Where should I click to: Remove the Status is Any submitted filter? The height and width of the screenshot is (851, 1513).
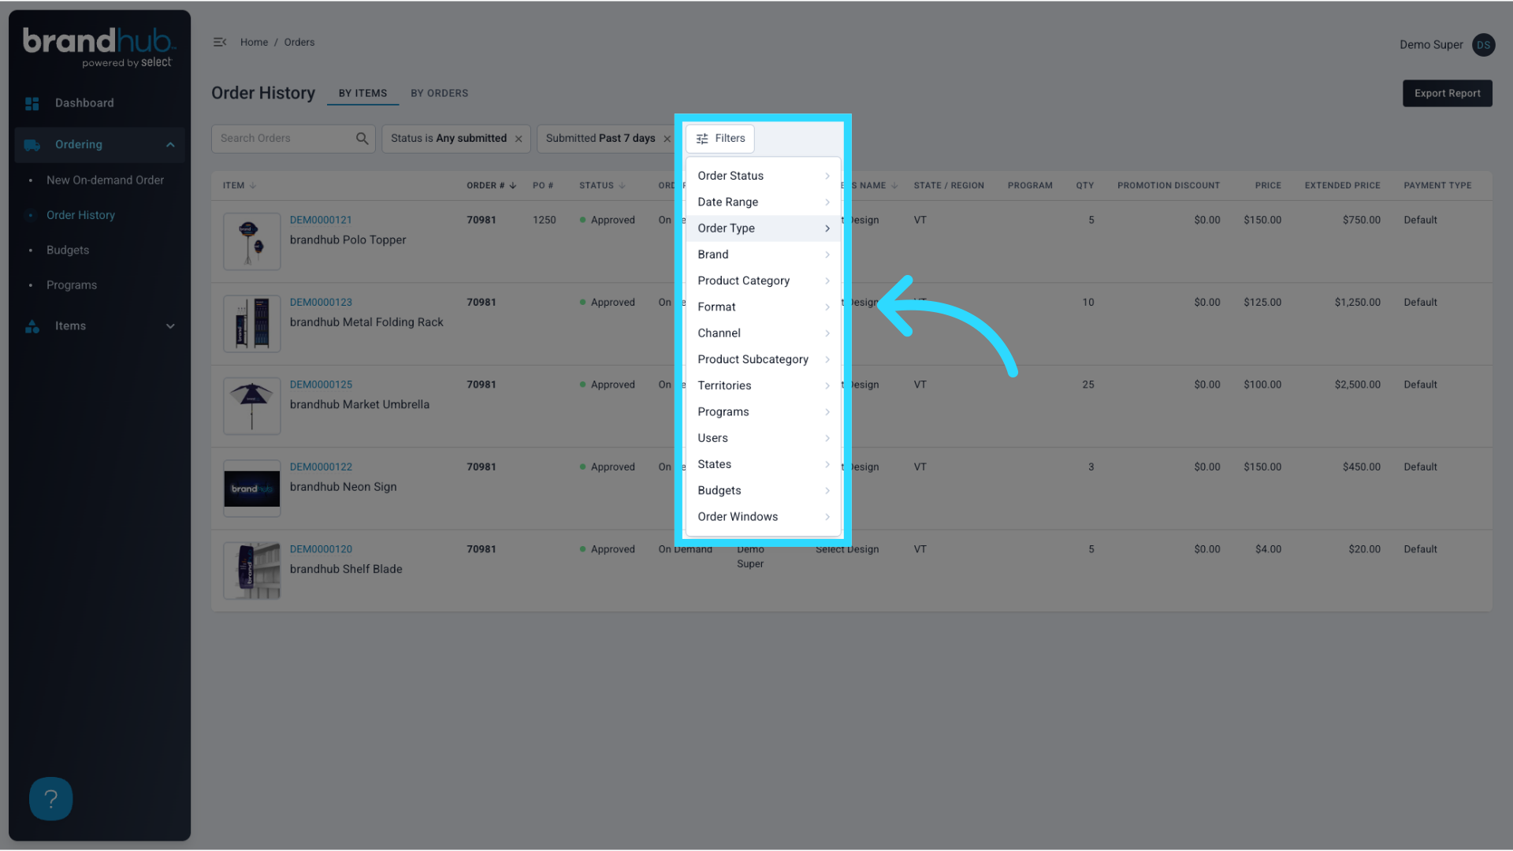(x=519, y=139)
